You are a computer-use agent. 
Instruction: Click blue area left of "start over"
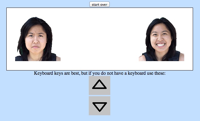point(45,4)
